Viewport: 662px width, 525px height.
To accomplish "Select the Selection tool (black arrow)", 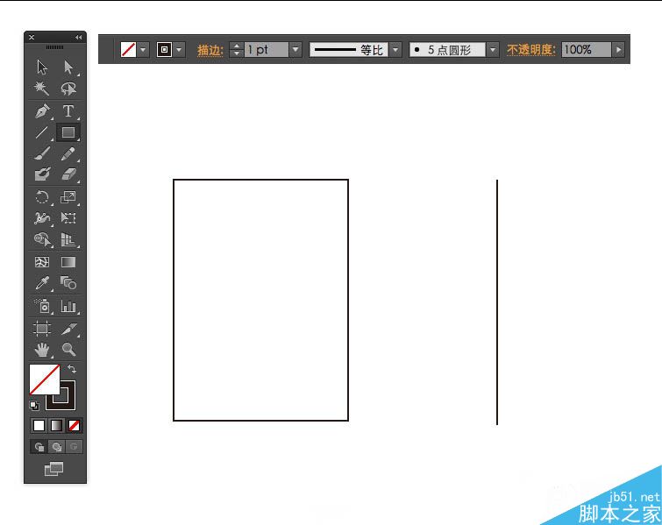I will (x=42, y=67).
